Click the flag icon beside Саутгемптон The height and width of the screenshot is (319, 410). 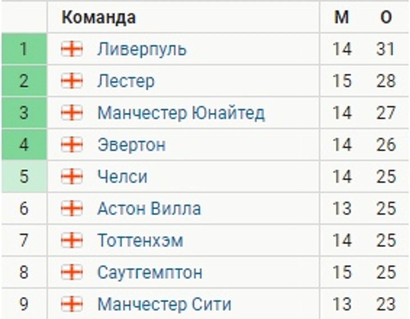pos(72,272)
